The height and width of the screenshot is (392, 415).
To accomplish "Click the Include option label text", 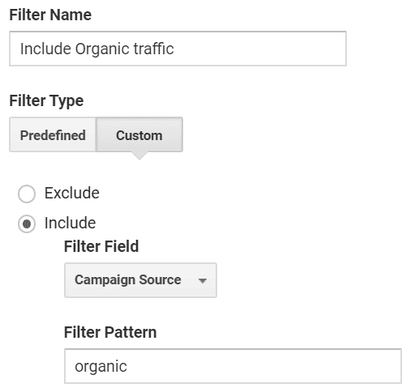I will coord(70,223).
